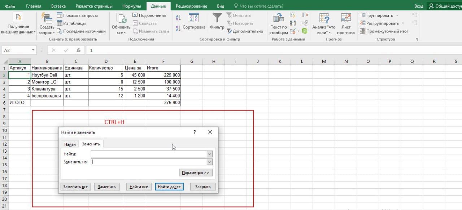Click the Remove Duplicates icon
Viewport: 462px width, 210px height.
click(293, 23)
